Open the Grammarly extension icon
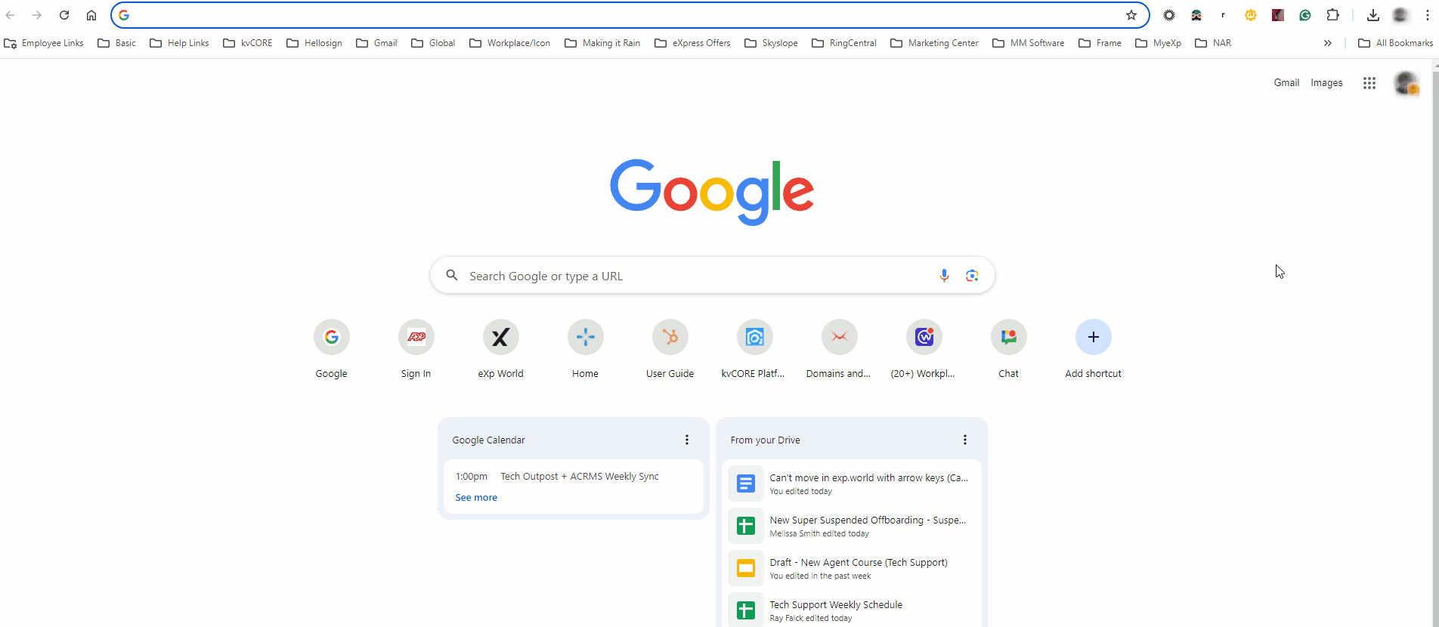This screenshot has width=1439, height=627. 1305,15
